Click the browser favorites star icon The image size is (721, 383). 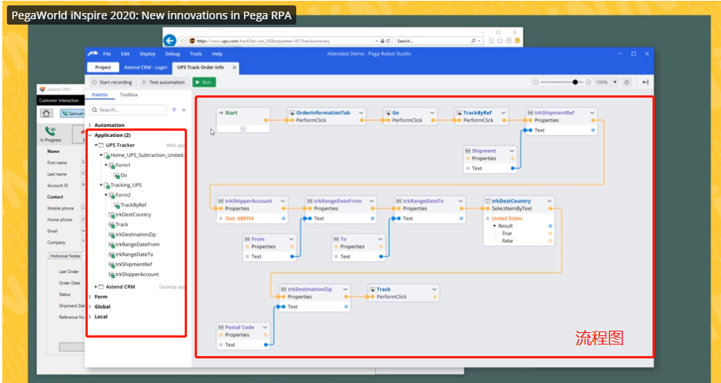coord(500,41)
